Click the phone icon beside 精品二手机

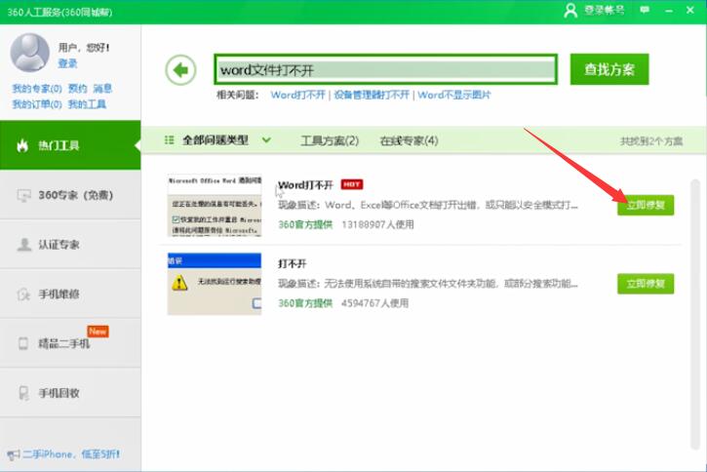[23, 343]
